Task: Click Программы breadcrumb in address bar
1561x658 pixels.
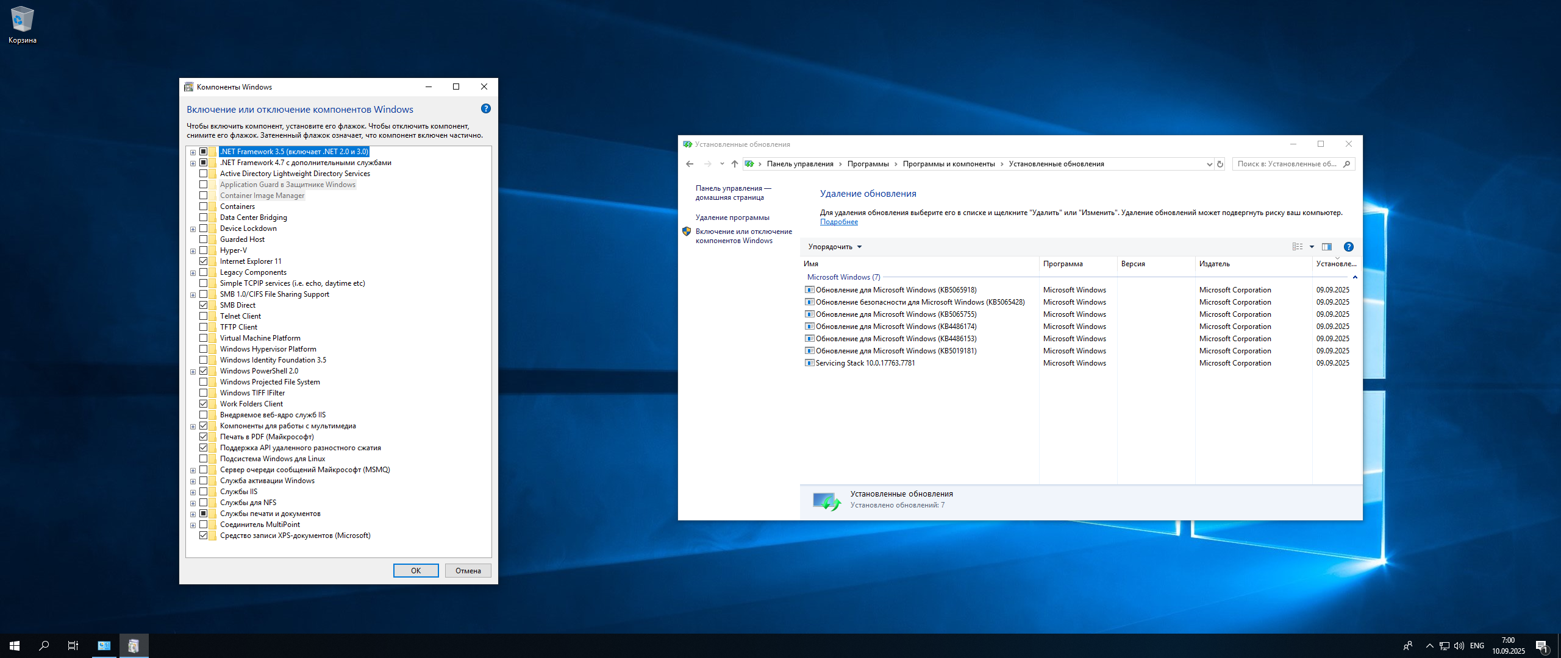Action: pos(868,164)
